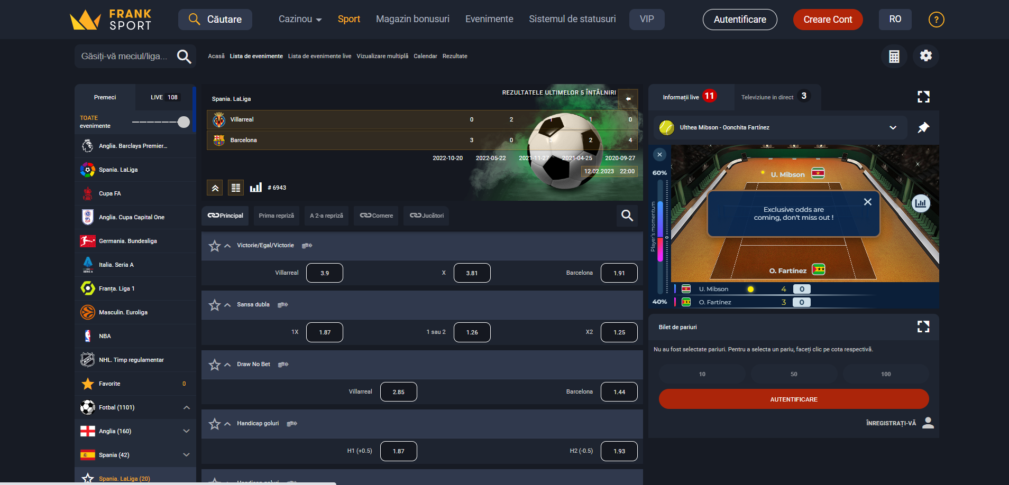Pin the live match widget

click(923, 127)
